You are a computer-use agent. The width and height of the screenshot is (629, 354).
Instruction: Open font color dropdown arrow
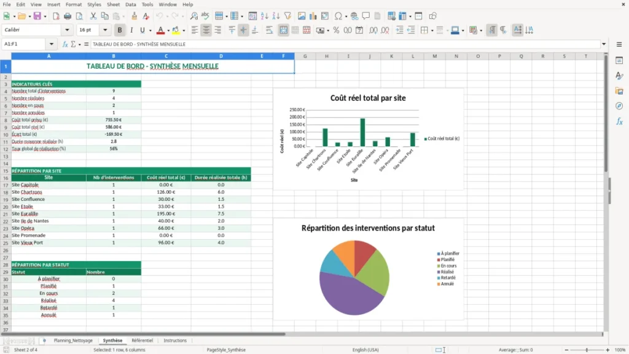[168, 31]
